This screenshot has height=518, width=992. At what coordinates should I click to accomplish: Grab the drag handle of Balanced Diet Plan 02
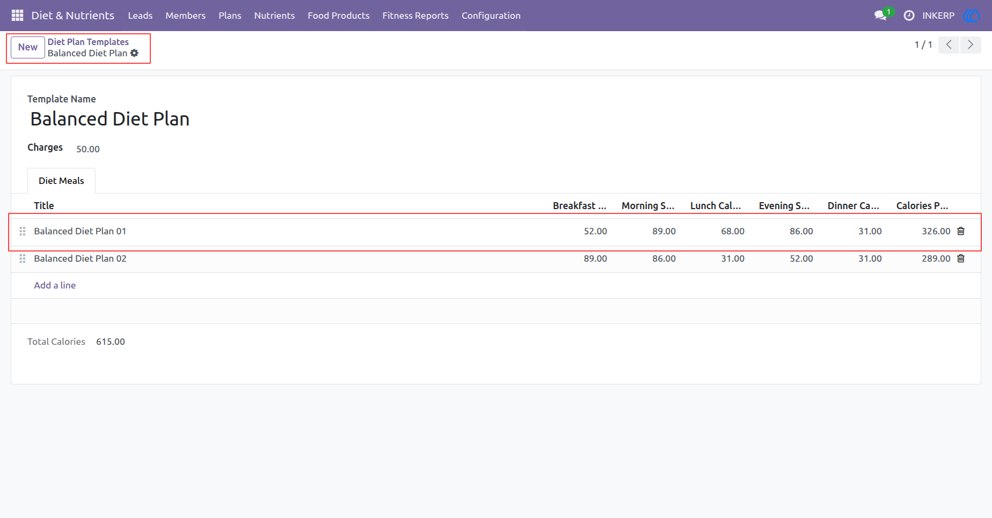[x=23, y=258]
